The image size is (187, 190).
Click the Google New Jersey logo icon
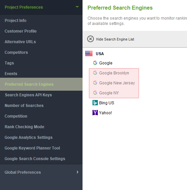pyautogui.click(x=95, y=83)
